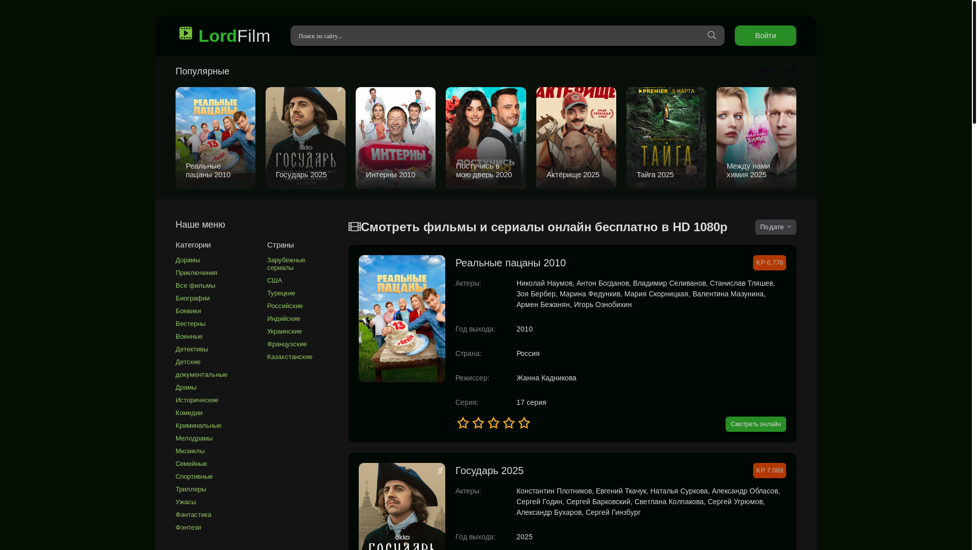Go to the Комедии category

point(189,413)
